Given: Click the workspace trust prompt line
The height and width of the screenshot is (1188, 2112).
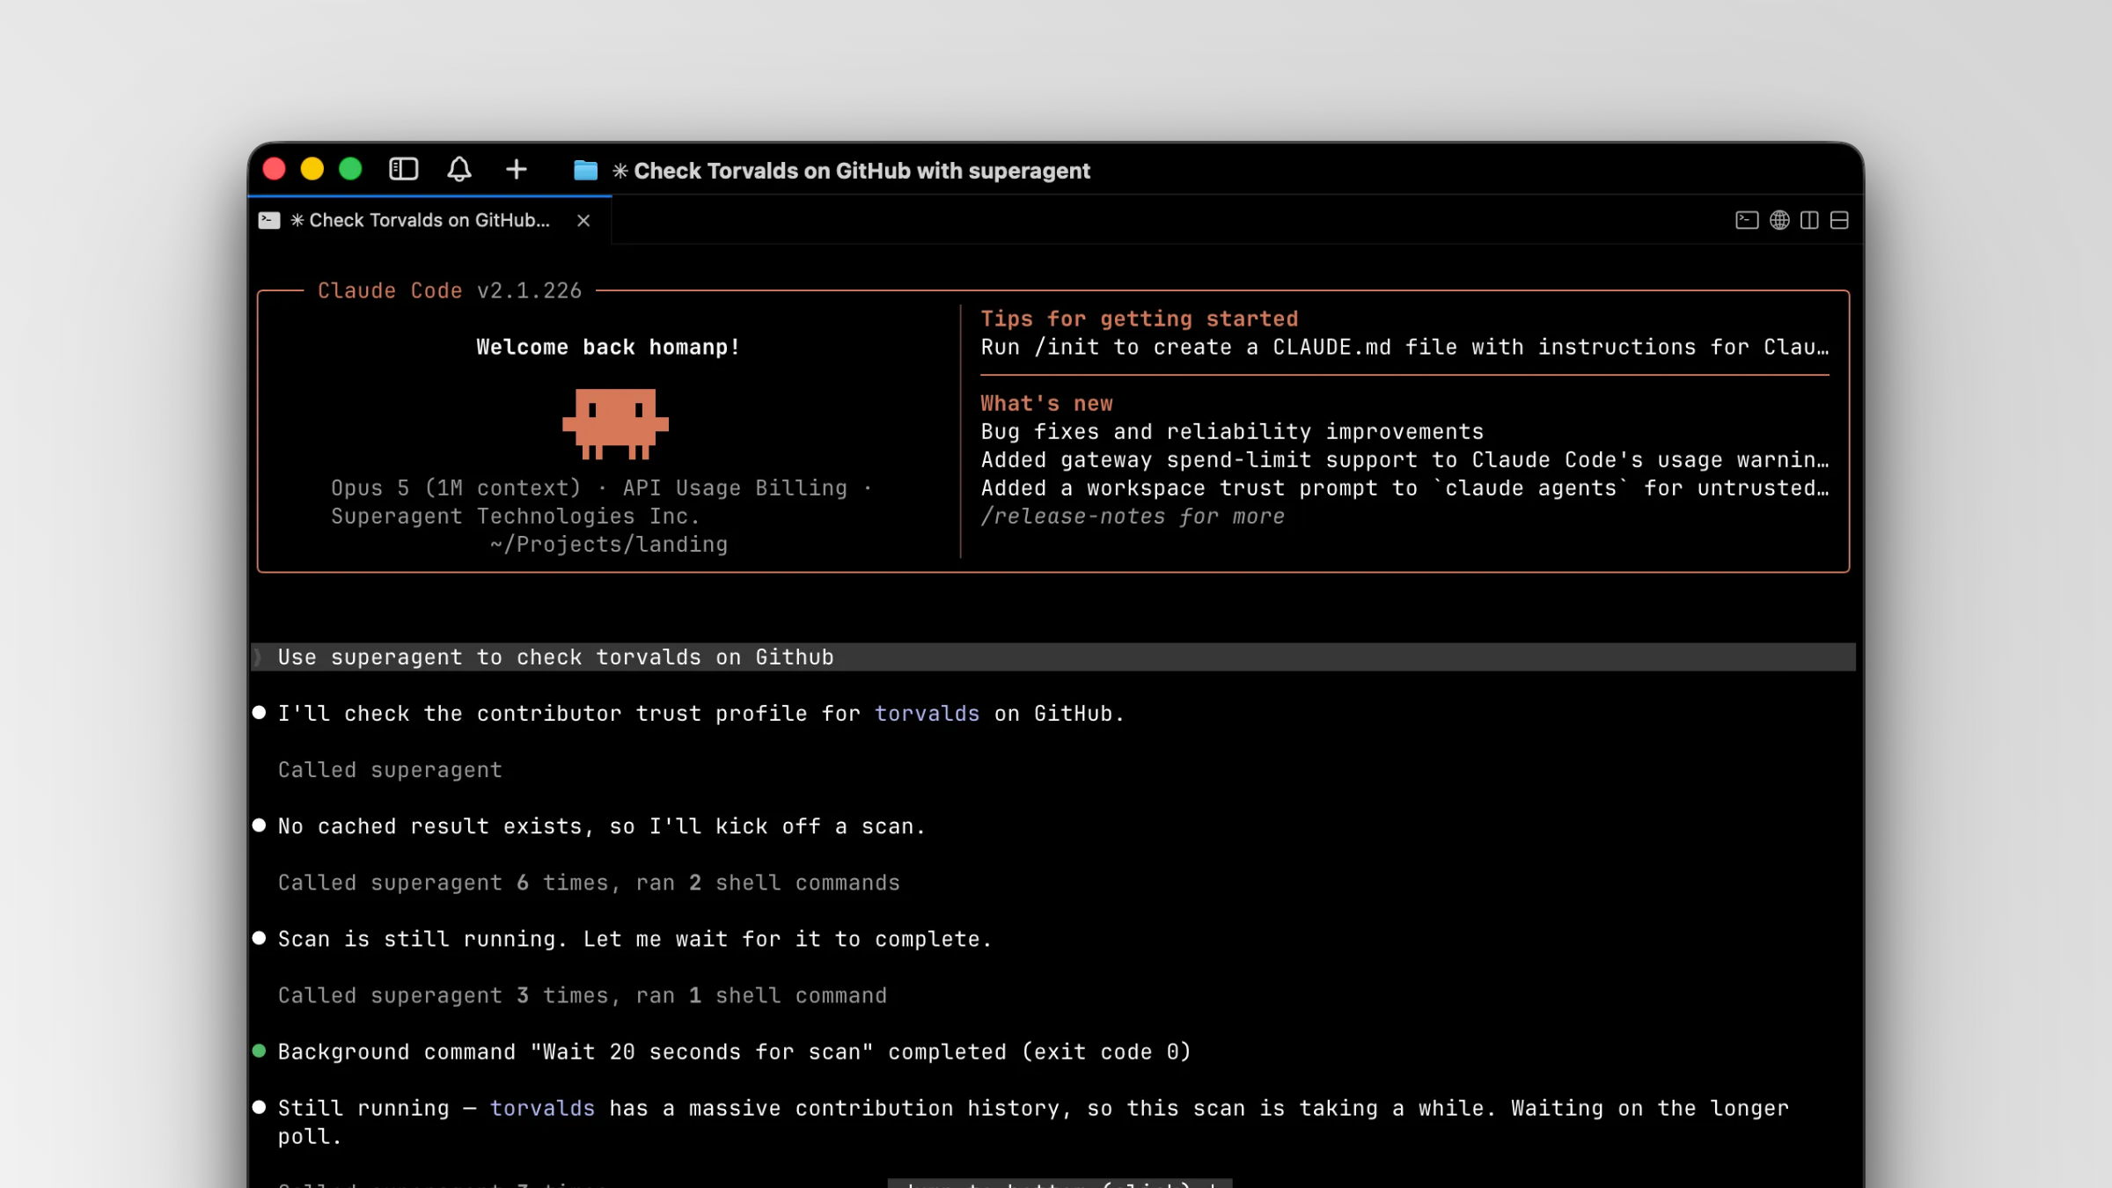Looking at the screenshot, I should pyautogui.click(x=1404, y=488).
